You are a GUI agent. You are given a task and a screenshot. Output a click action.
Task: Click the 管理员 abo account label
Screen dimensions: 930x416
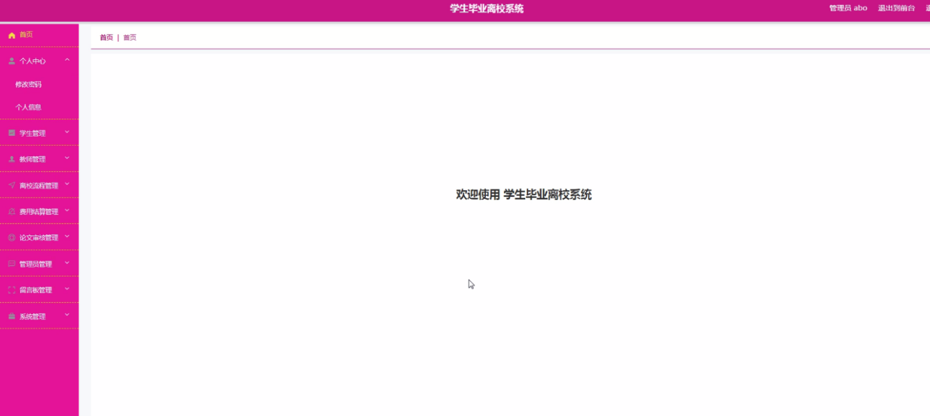click(x=848, y=8)
